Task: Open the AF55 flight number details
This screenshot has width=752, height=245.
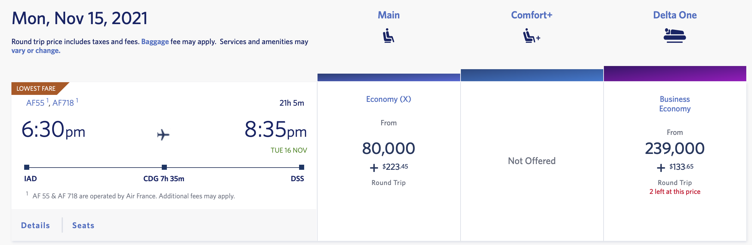Action: (x=35, y=102)
